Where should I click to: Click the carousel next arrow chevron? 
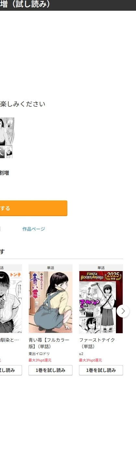pyautogui.click(x=123, y=311)
